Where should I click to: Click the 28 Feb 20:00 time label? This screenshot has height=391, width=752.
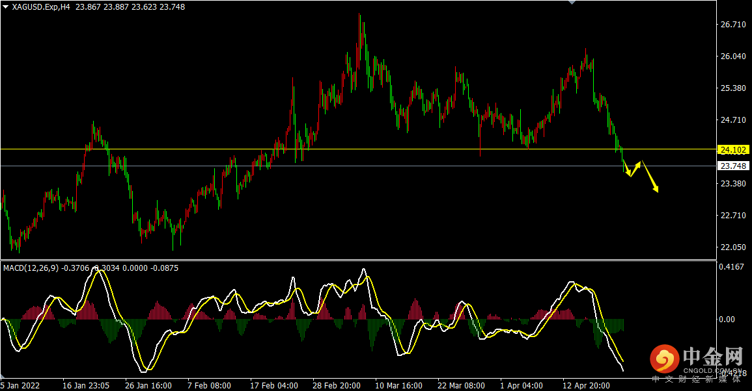[337, 386]
